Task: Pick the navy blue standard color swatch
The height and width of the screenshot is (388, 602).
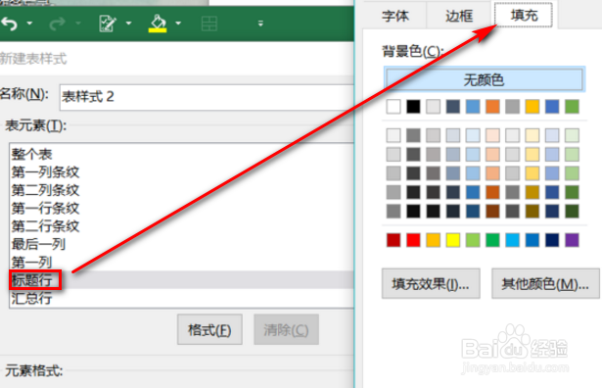Action: click(x=552, y=240)
